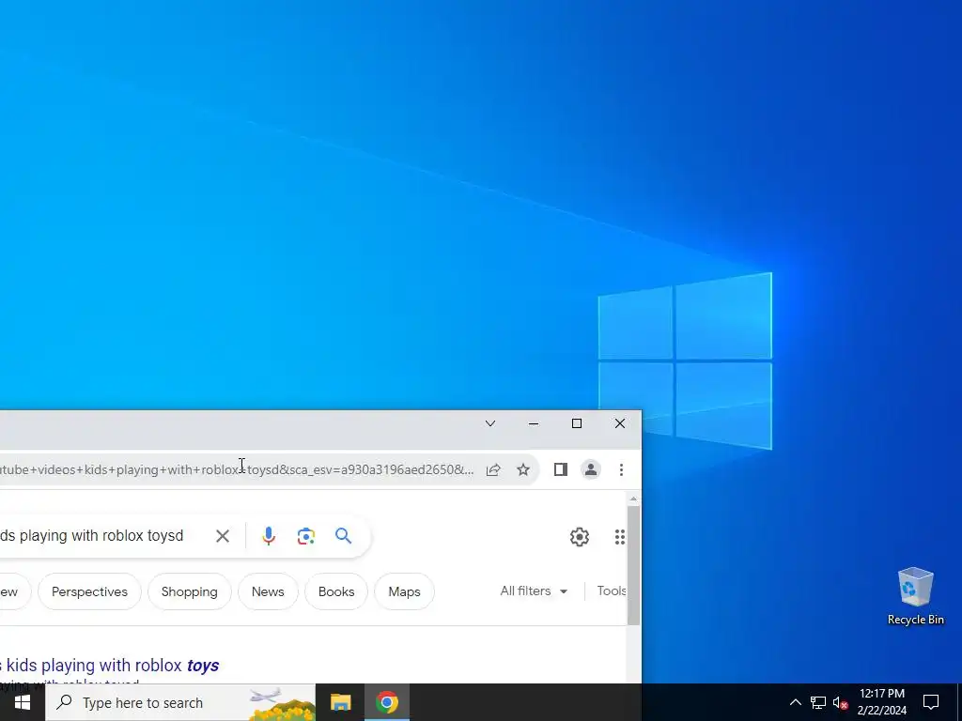The width and height of the screenshot is (962, 721).
Task: Click in the Chrome address bar URL
Action: [x=236, y=469]
